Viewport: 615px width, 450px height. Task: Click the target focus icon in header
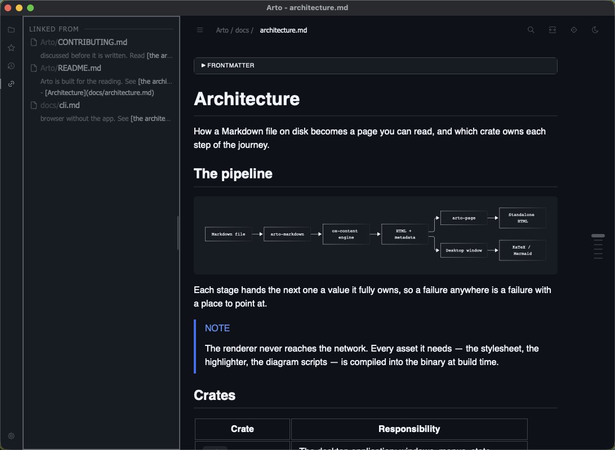[574, 30]
